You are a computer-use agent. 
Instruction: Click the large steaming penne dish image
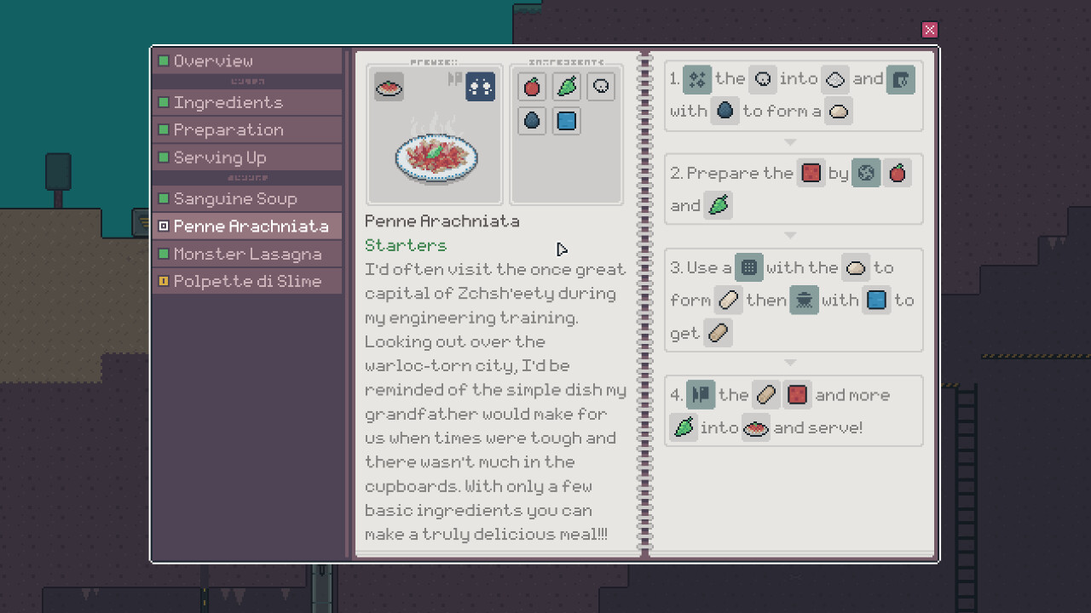pyautogui.click(x=436, y=155)
